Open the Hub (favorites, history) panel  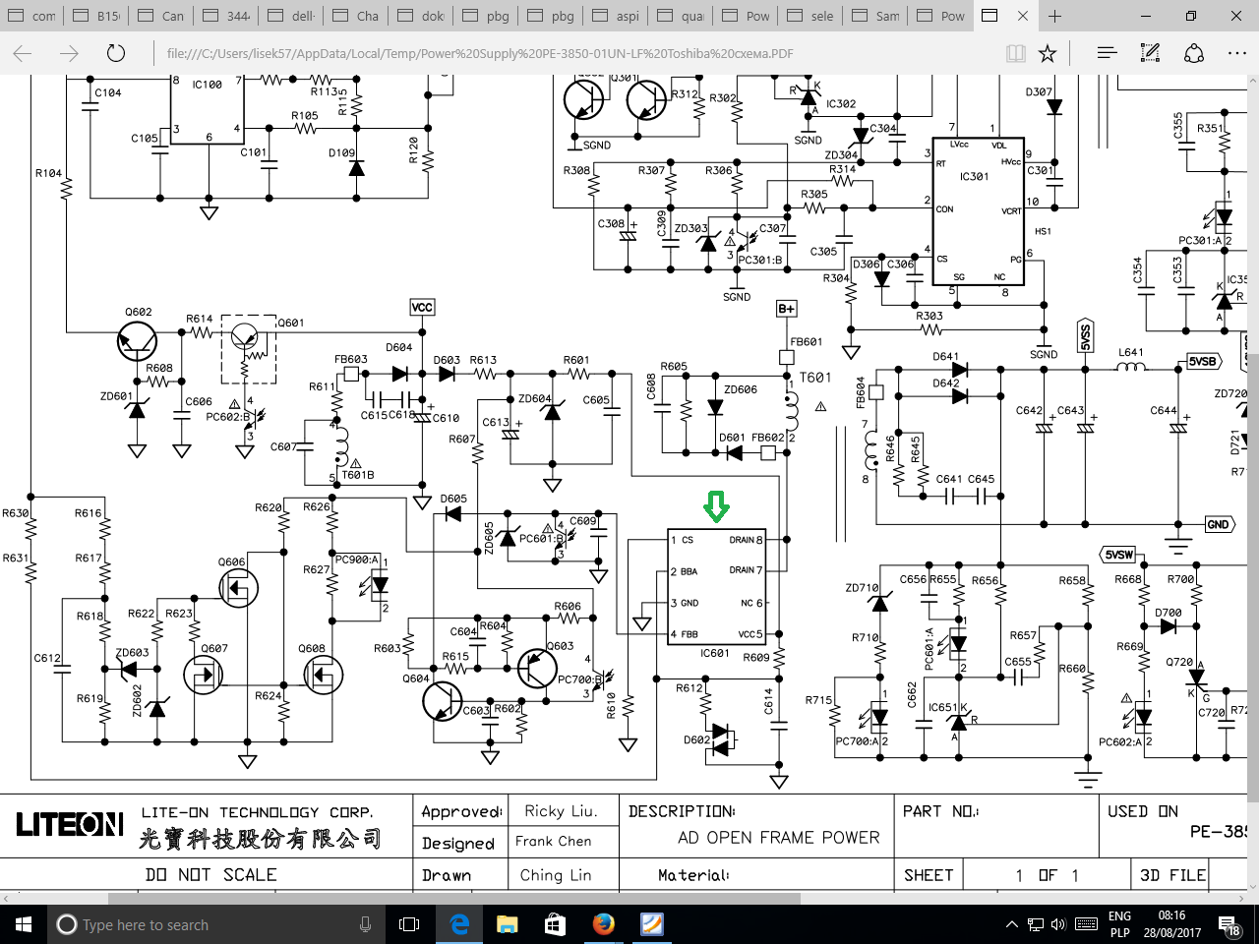pos(1107,53)
